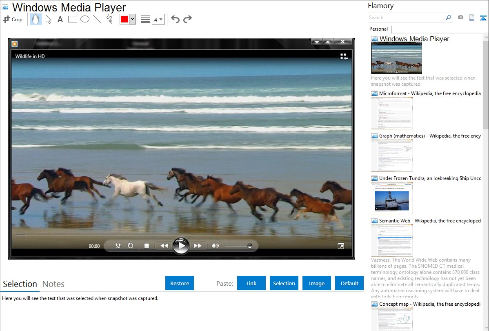
Task: Stop the video playback
Action: coord(147,246)
